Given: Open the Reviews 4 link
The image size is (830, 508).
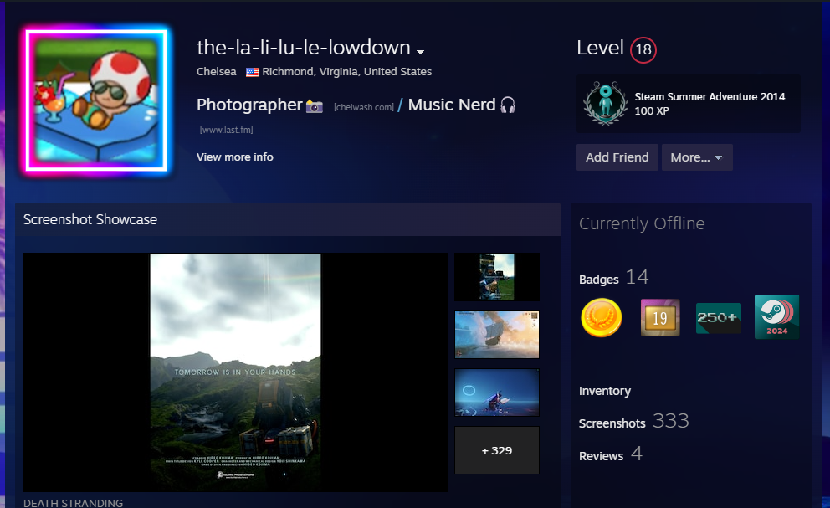Looking at the screenshot, I should click(x=610, y=454).
